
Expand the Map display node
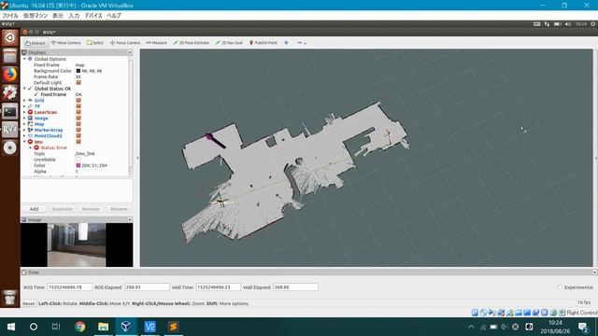tap(25, 124)
